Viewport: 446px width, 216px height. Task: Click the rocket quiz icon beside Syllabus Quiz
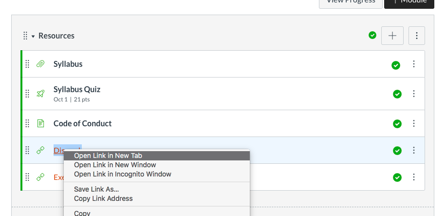40,94
